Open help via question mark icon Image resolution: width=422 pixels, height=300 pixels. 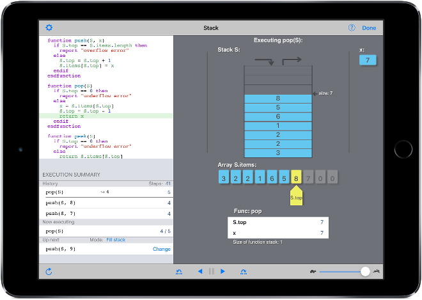(352, 28)
